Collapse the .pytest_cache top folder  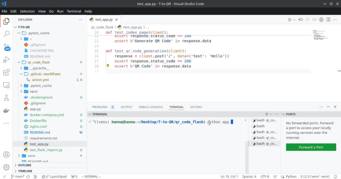pyautogui.click(x=19, y=33)
